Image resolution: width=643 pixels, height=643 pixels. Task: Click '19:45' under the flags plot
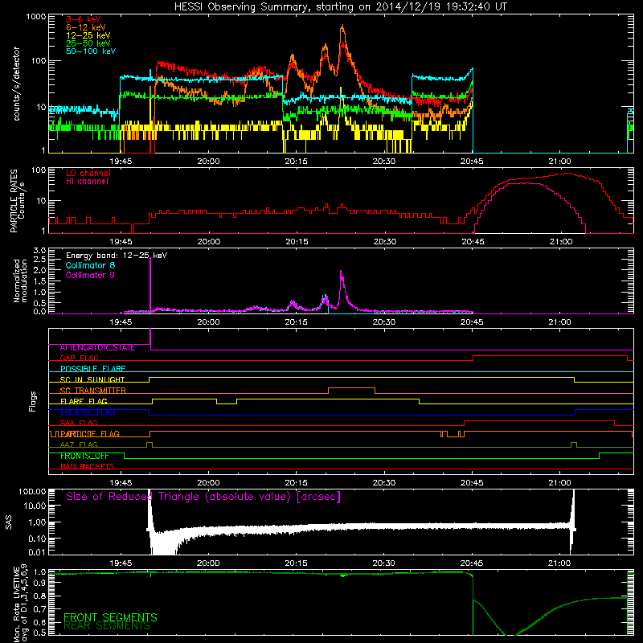pyautogui.click(x=121, y=483)
